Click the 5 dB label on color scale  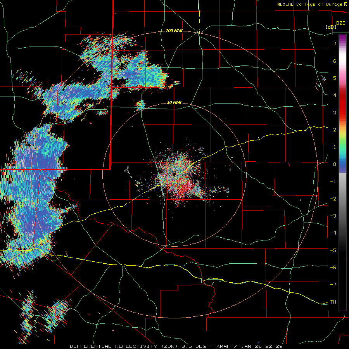335,78
